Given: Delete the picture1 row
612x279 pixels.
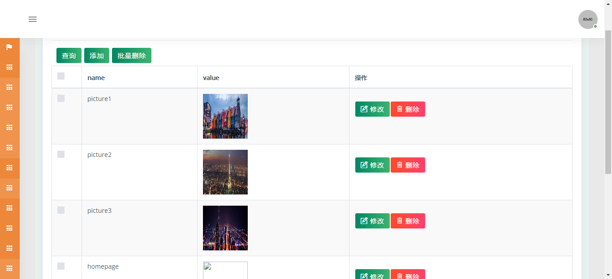Looking at the screenshot, I should pos(408,109).
